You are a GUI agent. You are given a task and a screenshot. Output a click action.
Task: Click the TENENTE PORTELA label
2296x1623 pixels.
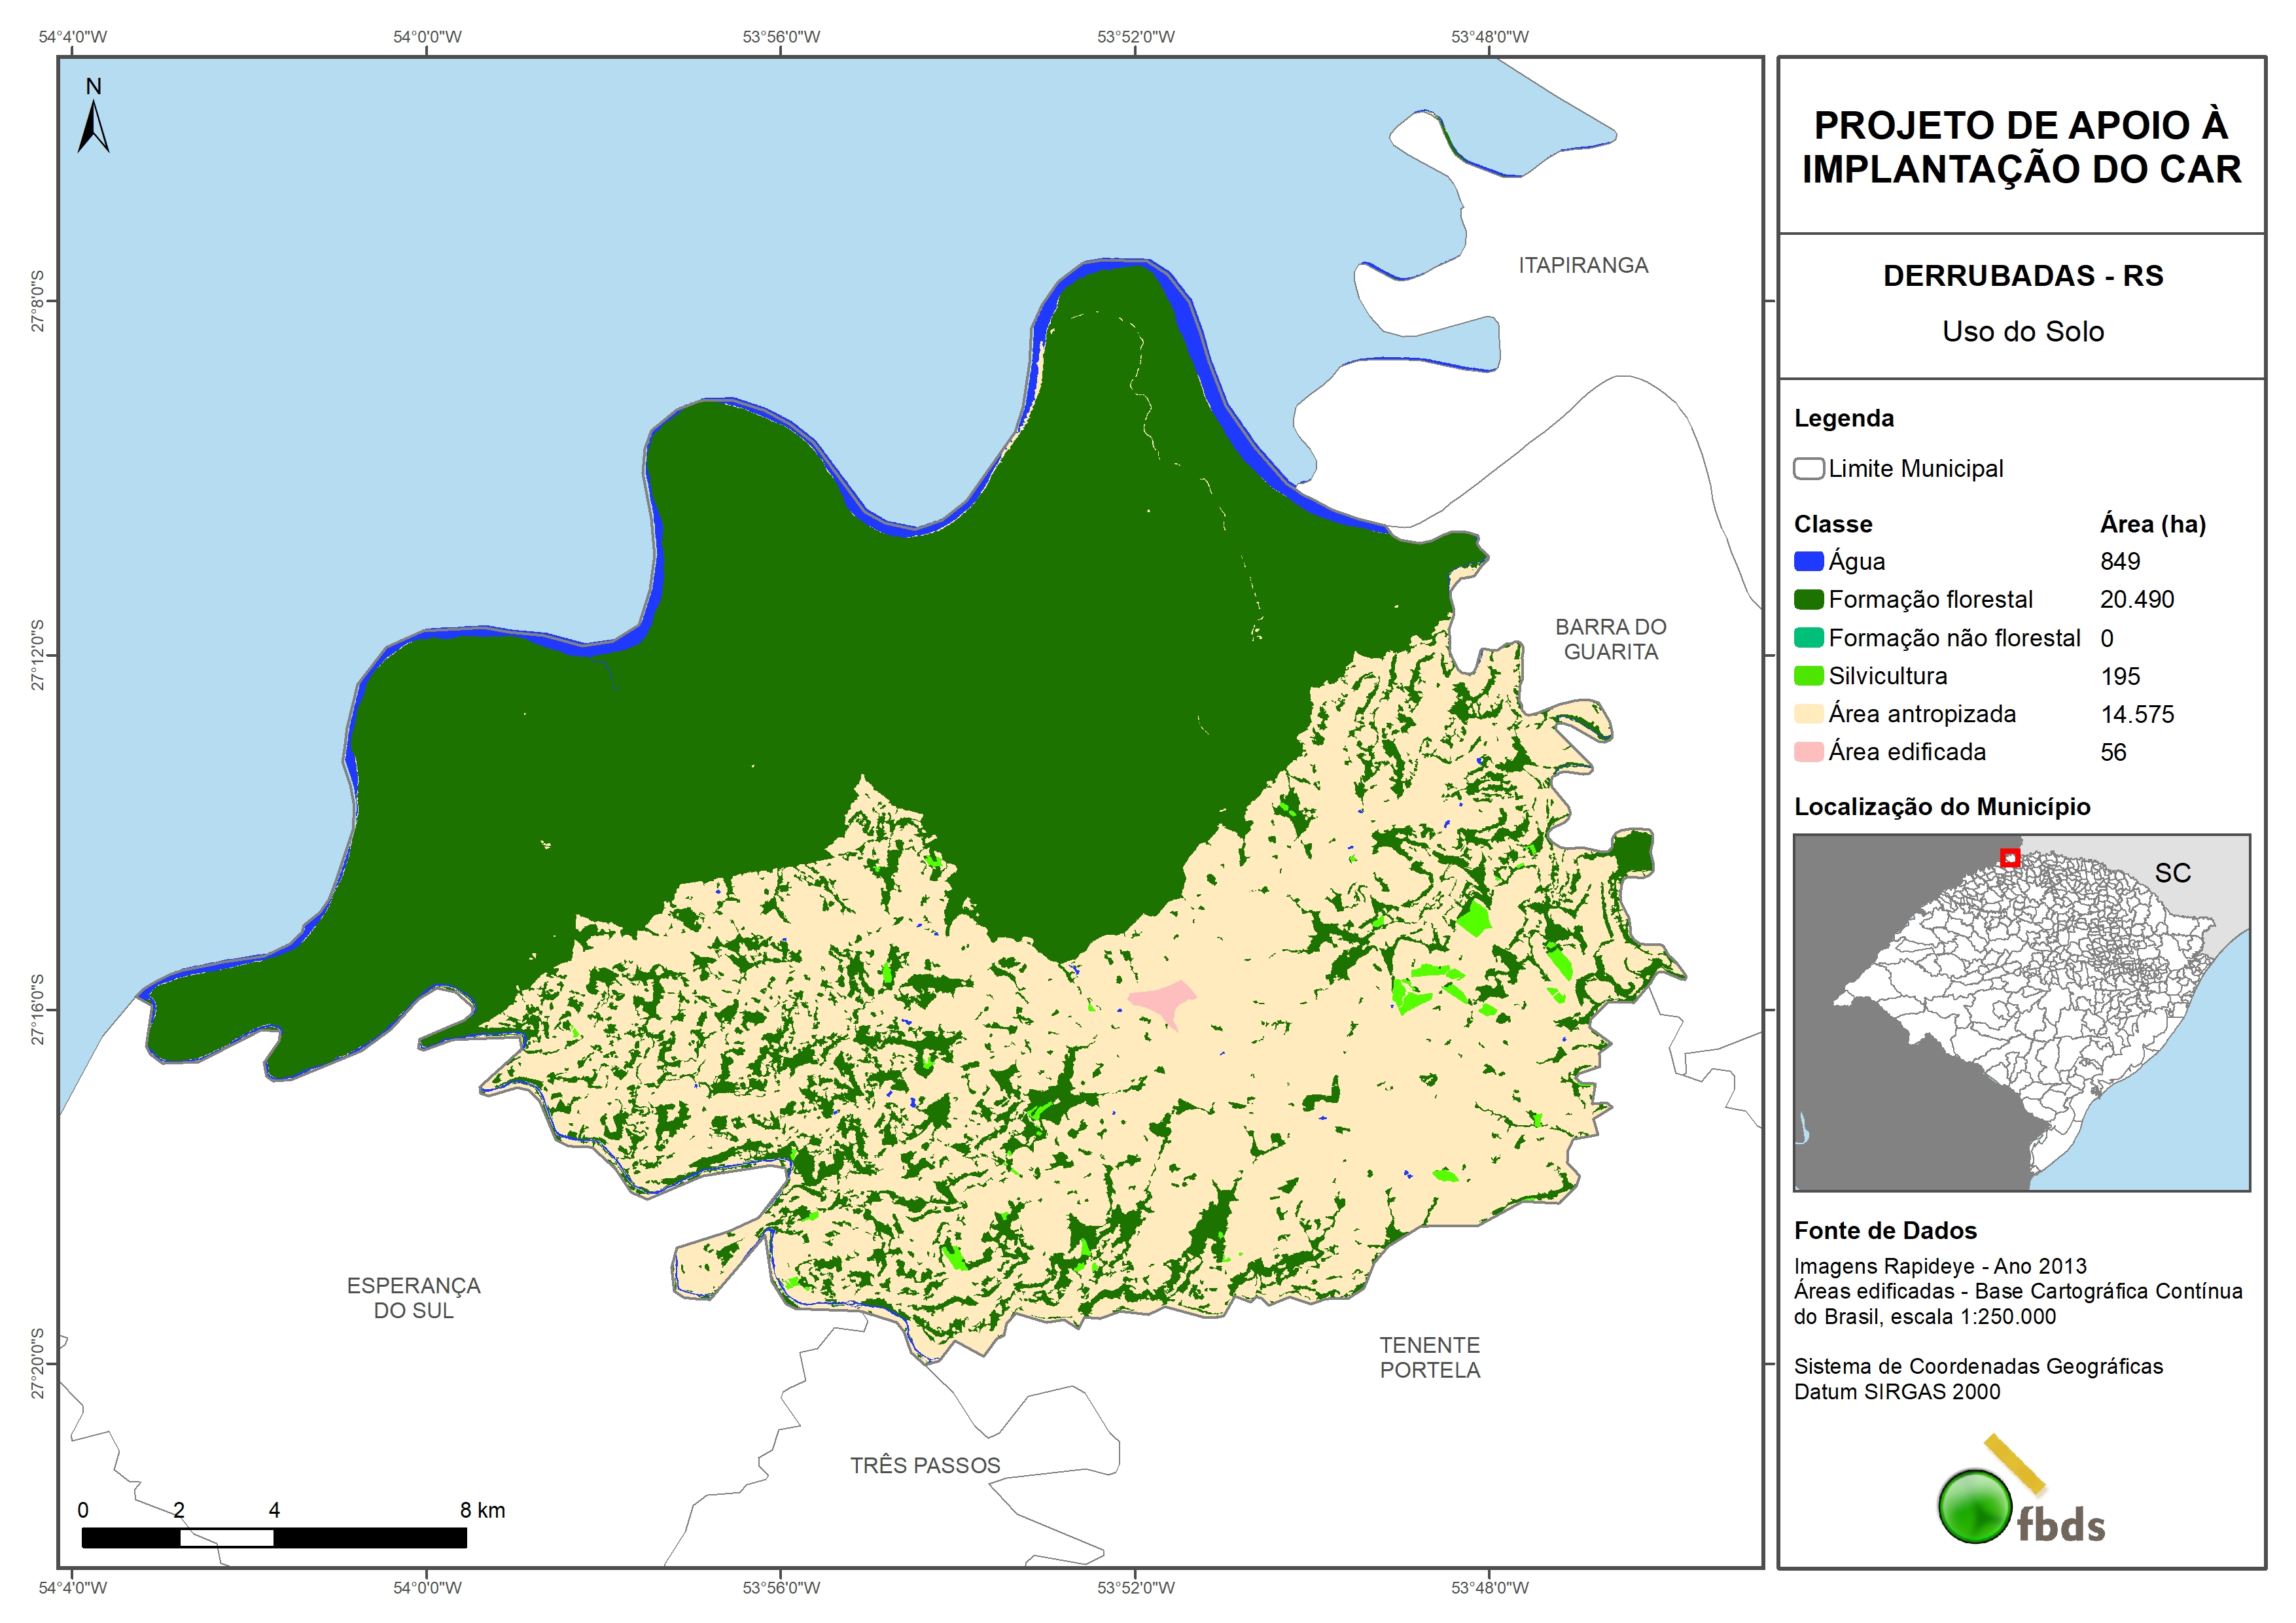click(x=1429, y=1358)
